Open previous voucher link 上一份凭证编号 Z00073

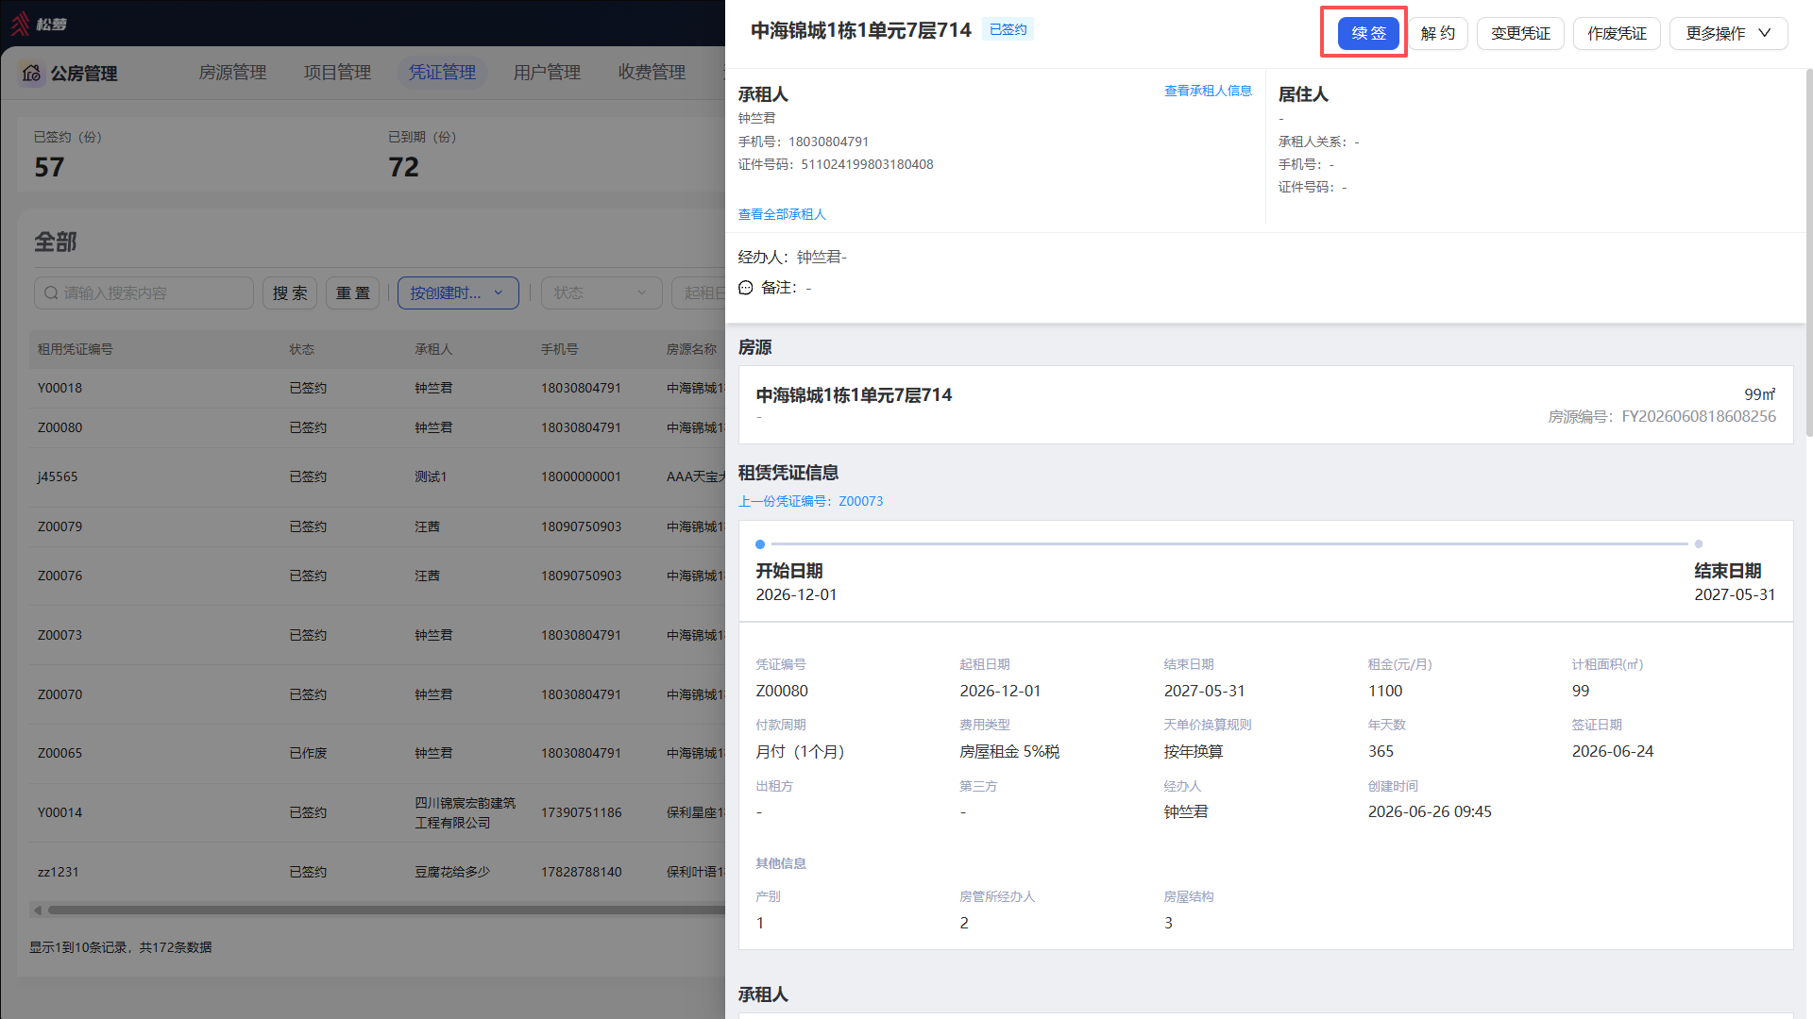point(811,502)
